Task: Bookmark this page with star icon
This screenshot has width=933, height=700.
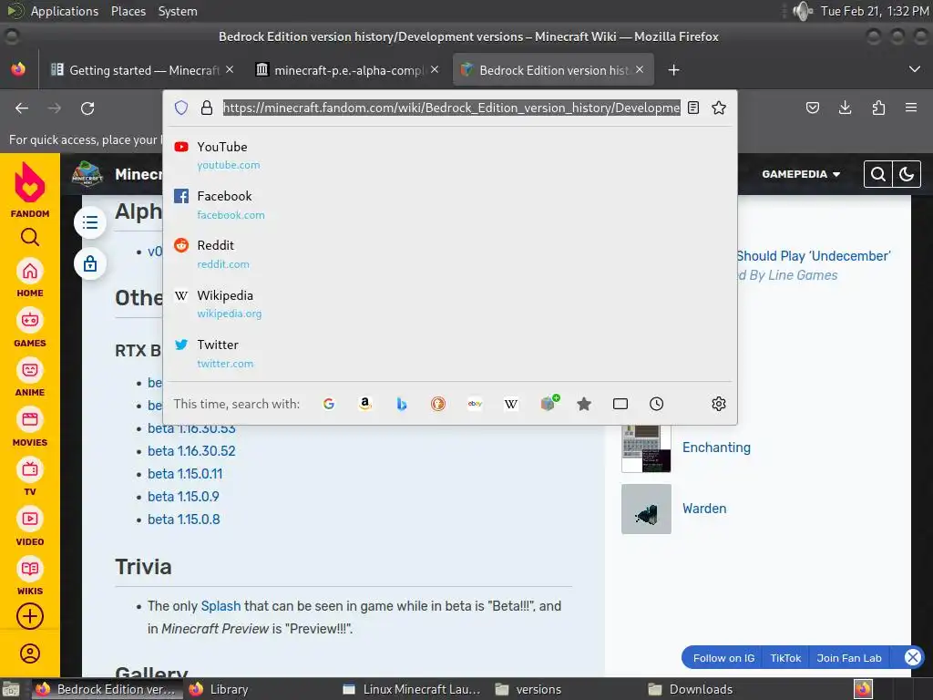Action: tap(719, 108)
